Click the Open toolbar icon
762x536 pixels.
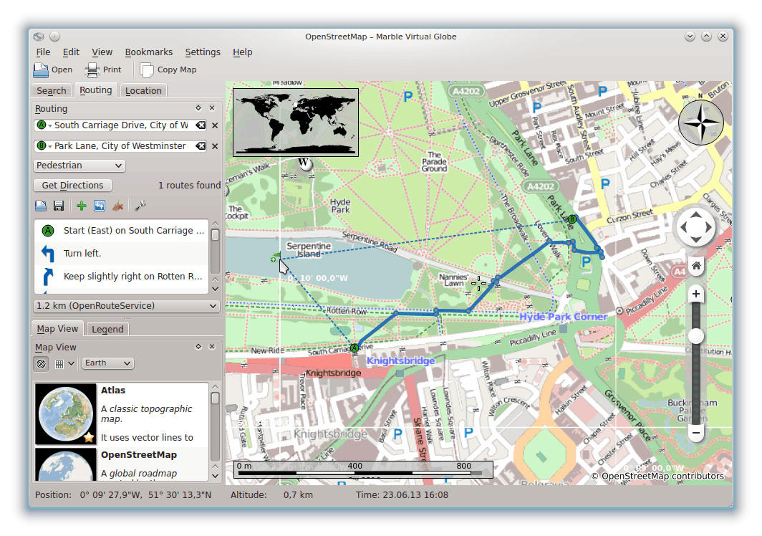pos(41,70)
